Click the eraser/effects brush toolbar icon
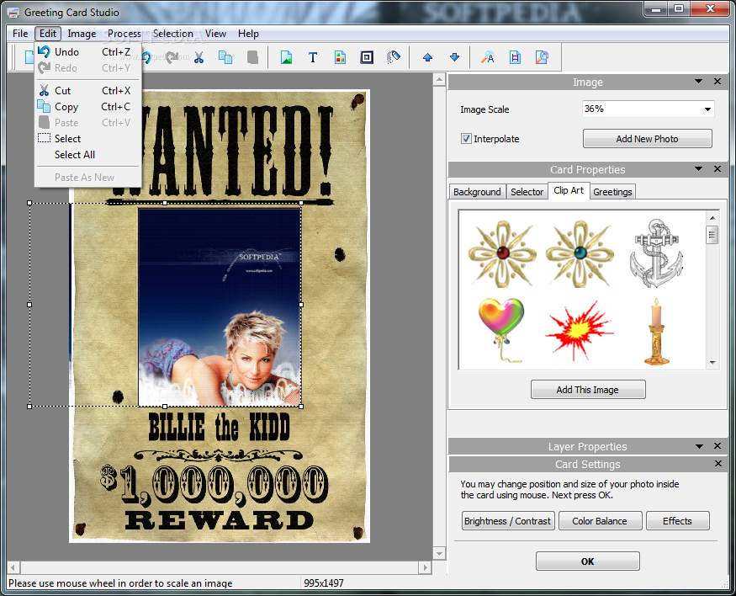The width and height of the screenshot is (736, 596). 394,58
